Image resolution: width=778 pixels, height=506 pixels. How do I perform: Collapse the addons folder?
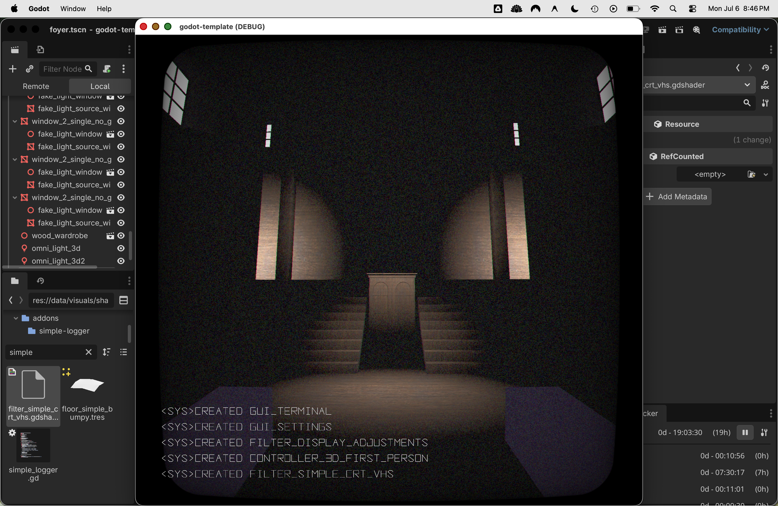tap(15, 318)
